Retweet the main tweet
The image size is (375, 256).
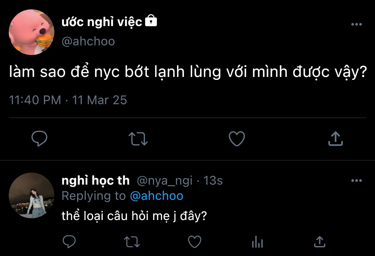coord(138,139)
